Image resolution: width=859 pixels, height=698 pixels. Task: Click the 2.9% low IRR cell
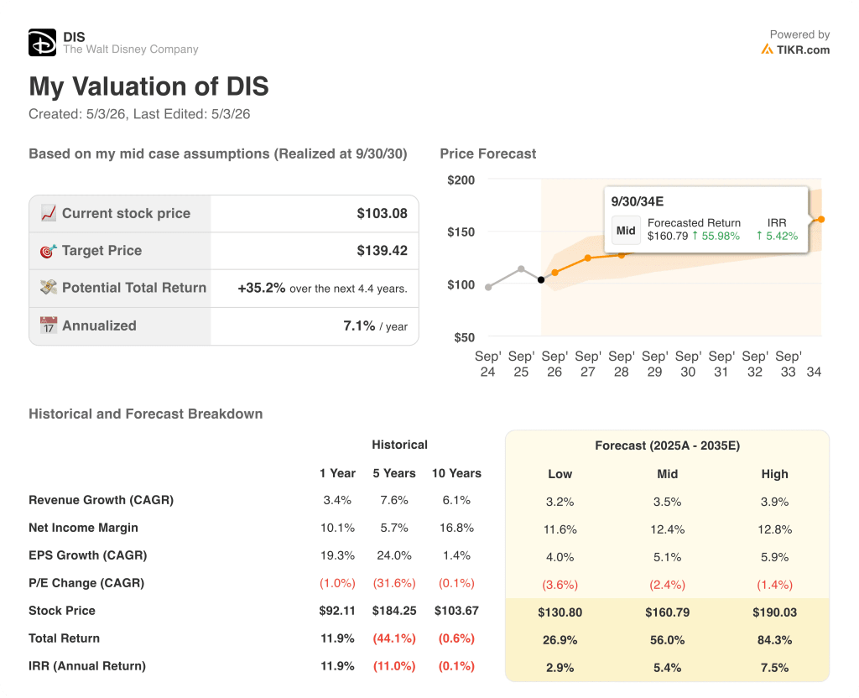point(560,668)
